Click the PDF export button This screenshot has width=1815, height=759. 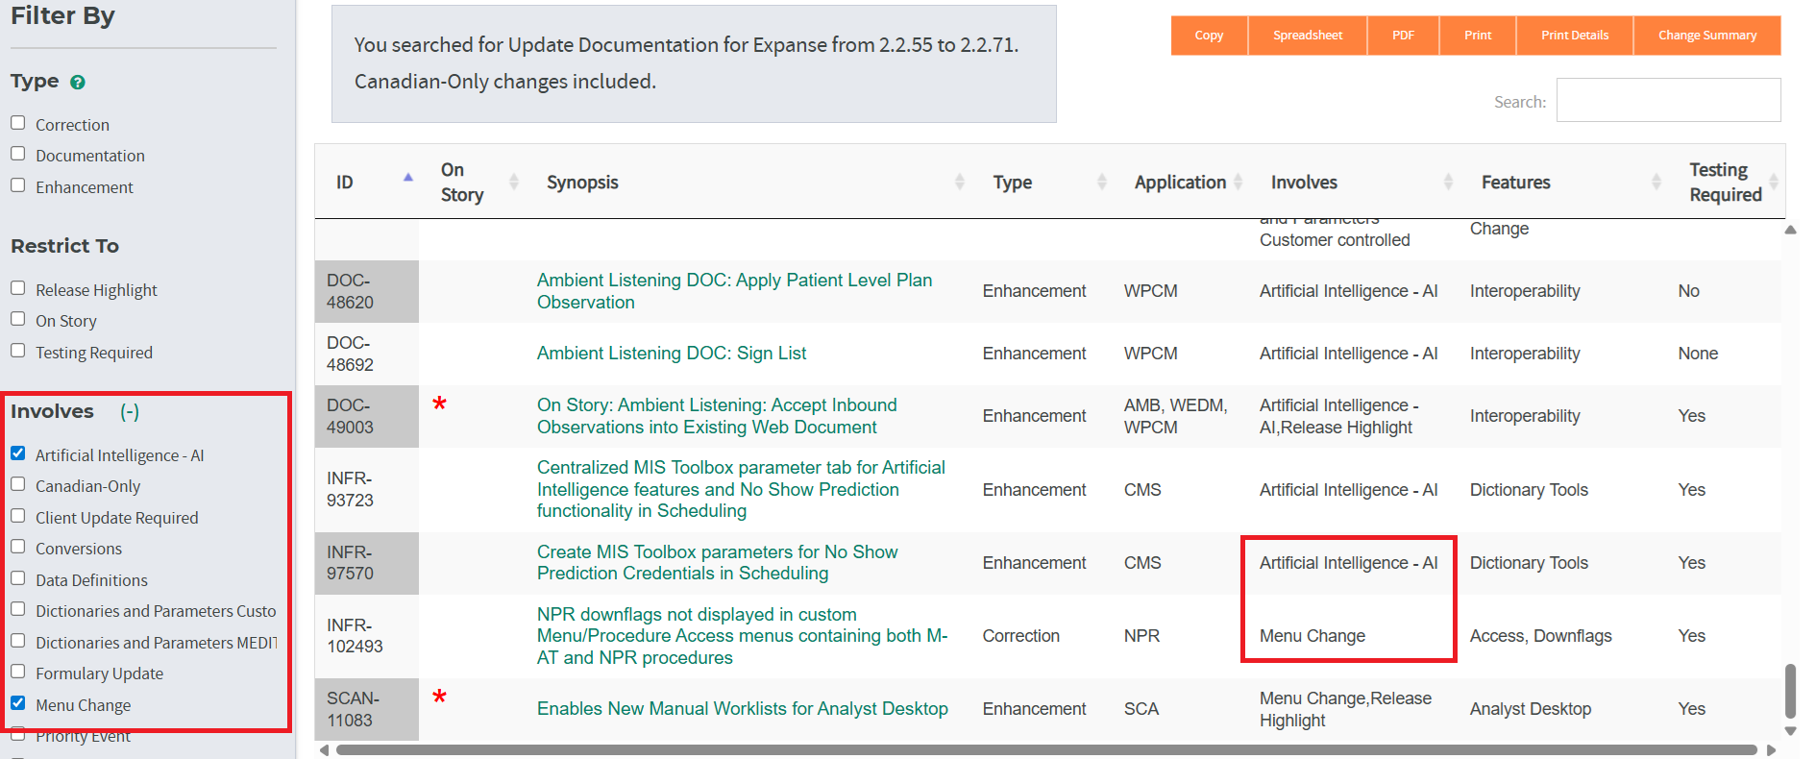pos(1403,36)
